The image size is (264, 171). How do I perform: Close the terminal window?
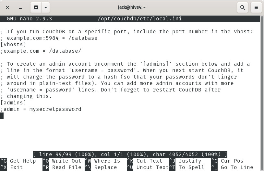(7, 7)
